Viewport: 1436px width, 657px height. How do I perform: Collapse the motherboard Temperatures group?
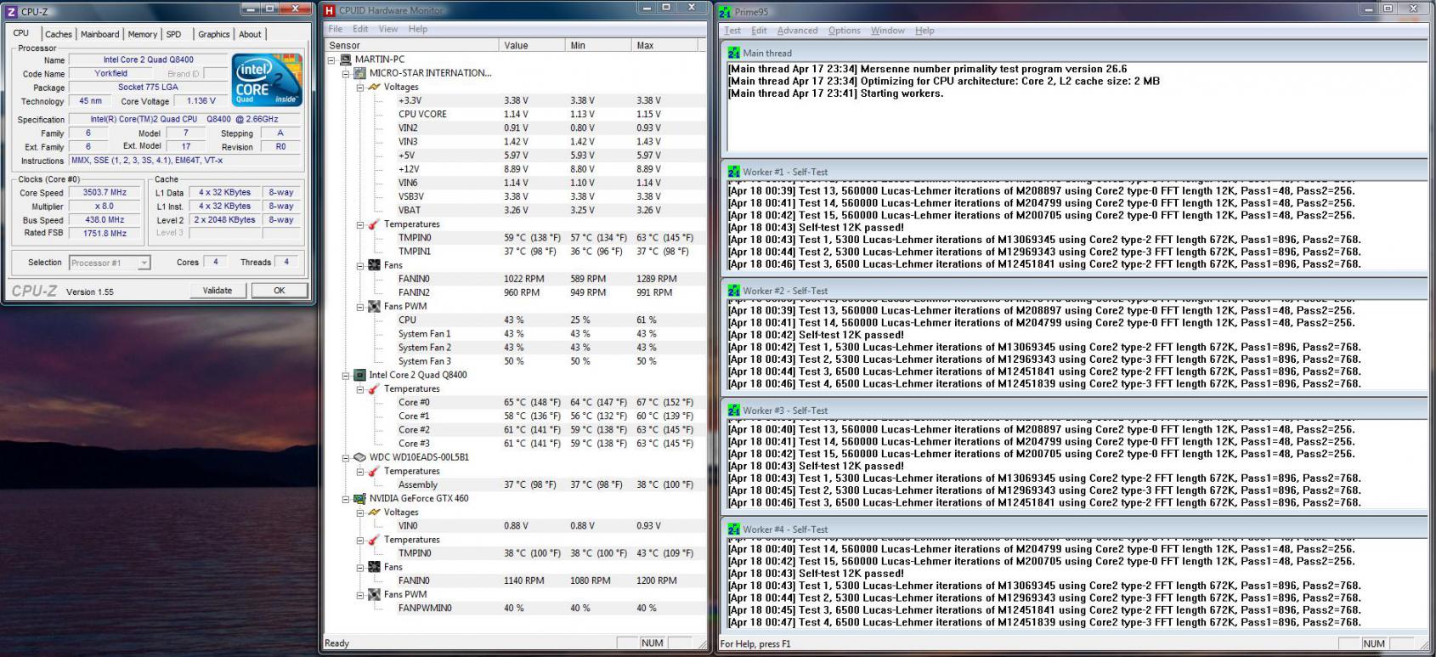point(359,224)
